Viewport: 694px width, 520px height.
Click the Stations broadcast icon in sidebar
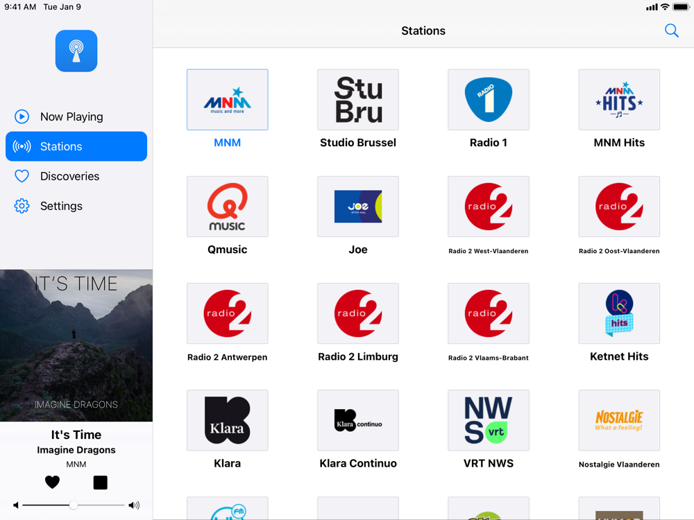[22, 146]
